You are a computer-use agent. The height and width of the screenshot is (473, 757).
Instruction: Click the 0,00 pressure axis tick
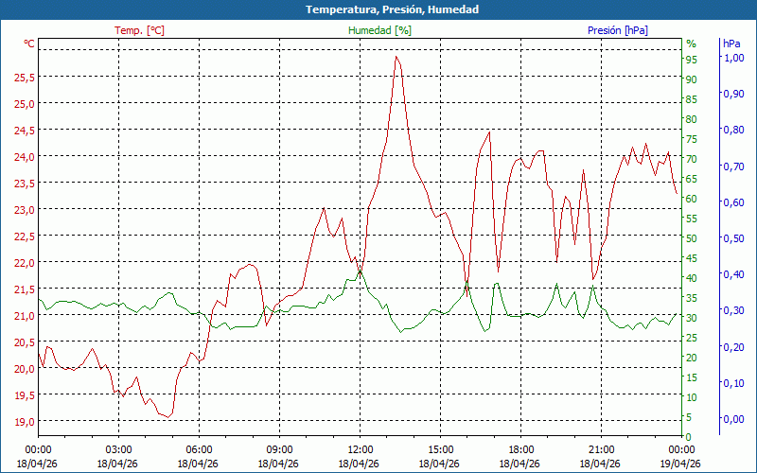(732, 418)
